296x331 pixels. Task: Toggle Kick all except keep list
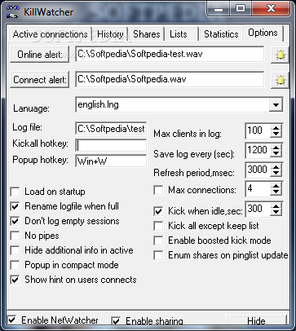tap(158, 226)
